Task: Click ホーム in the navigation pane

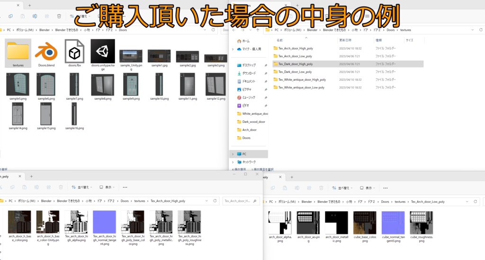Action: coord(243,41)
